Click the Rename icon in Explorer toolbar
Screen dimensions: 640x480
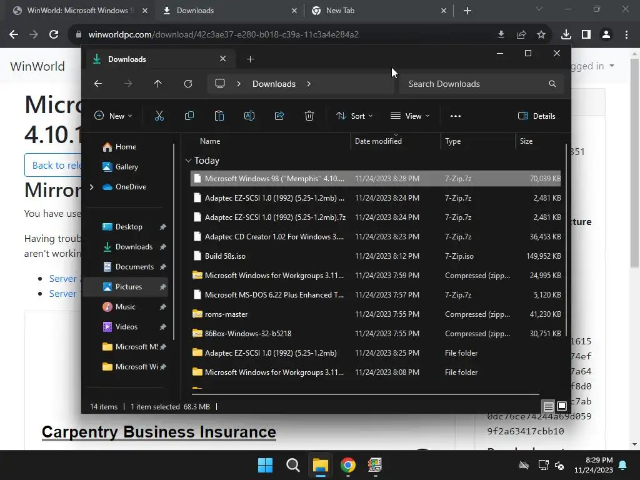[249, 116]
